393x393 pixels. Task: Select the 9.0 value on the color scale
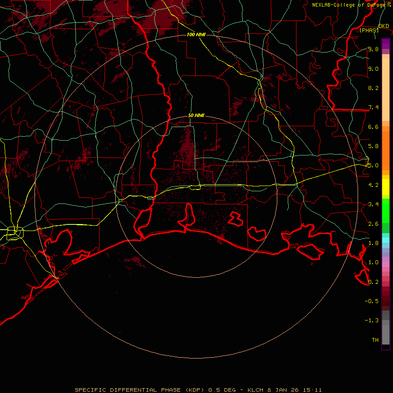373,69
